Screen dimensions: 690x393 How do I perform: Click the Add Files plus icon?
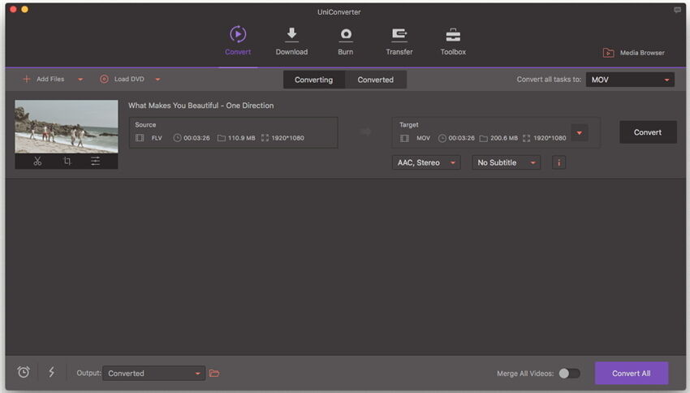pyautogui.click(x=27, y=80)
